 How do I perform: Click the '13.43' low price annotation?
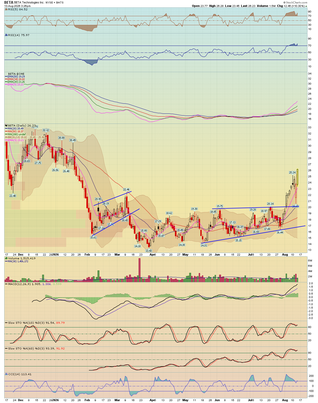tap(149, 251)
